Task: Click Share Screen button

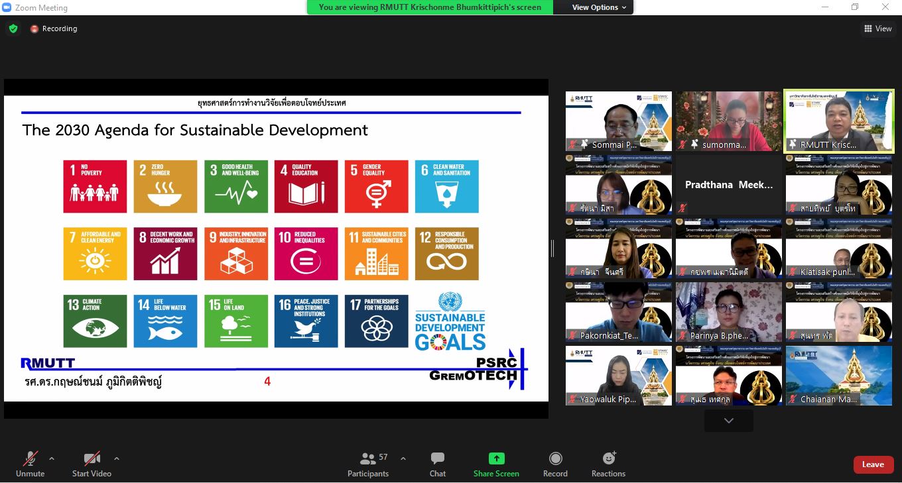Action: click(x=496, y=464)
